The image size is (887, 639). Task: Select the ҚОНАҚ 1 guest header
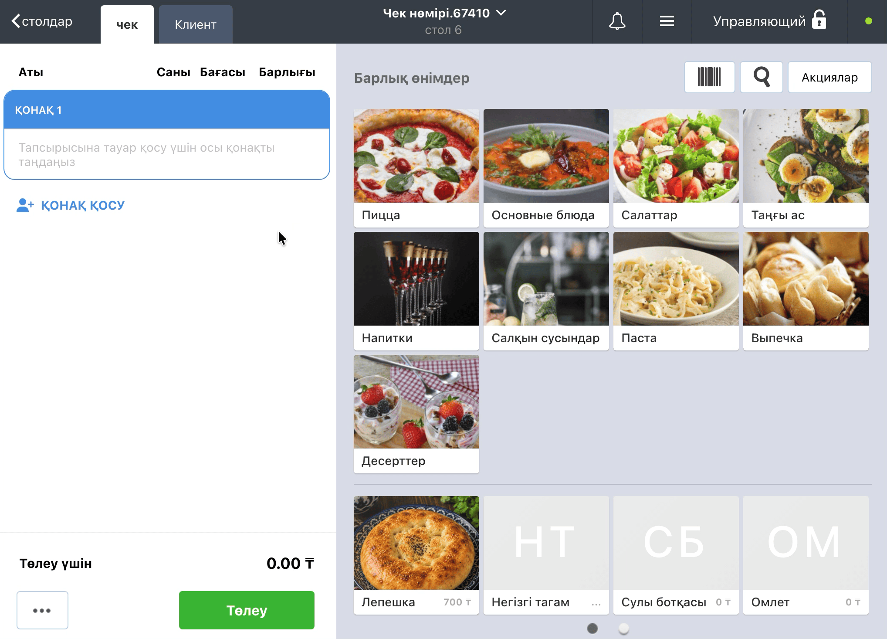tap(167, 110)
